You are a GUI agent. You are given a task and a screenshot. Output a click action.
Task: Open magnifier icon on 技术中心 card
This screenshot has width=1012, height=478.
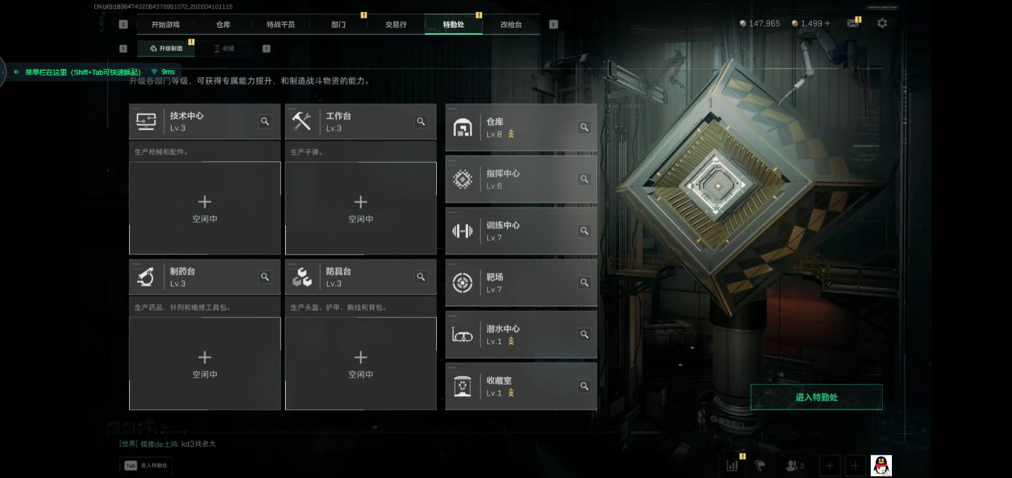(265, 121)
